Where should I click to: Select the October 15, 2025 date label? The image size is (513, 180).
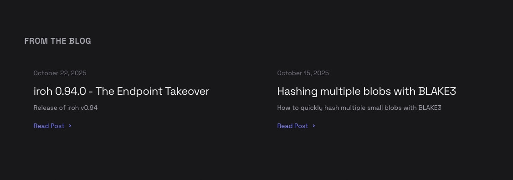pos(303,73)
